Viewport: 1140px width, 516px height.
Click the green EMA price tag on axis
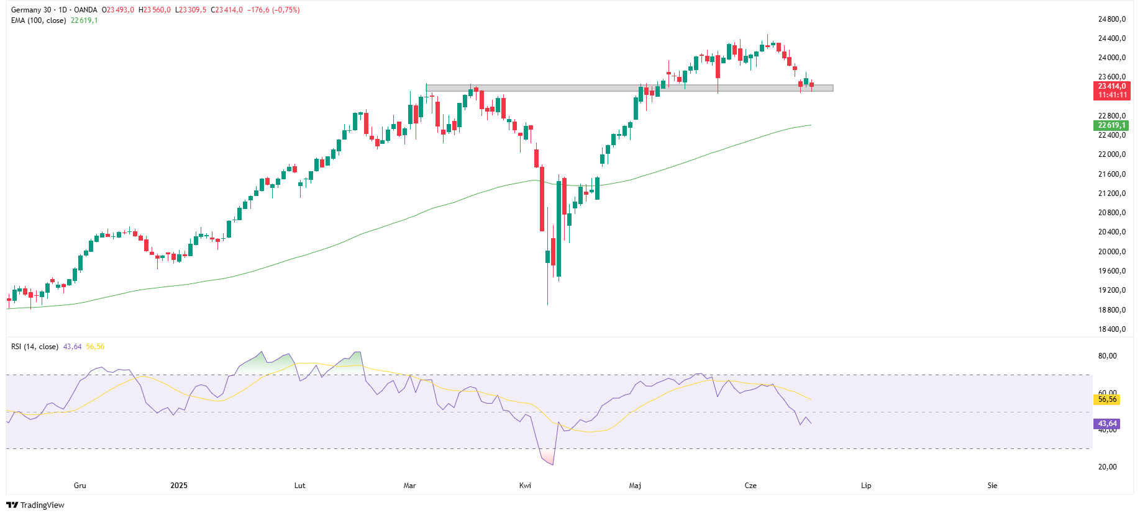pos(1111,125)
